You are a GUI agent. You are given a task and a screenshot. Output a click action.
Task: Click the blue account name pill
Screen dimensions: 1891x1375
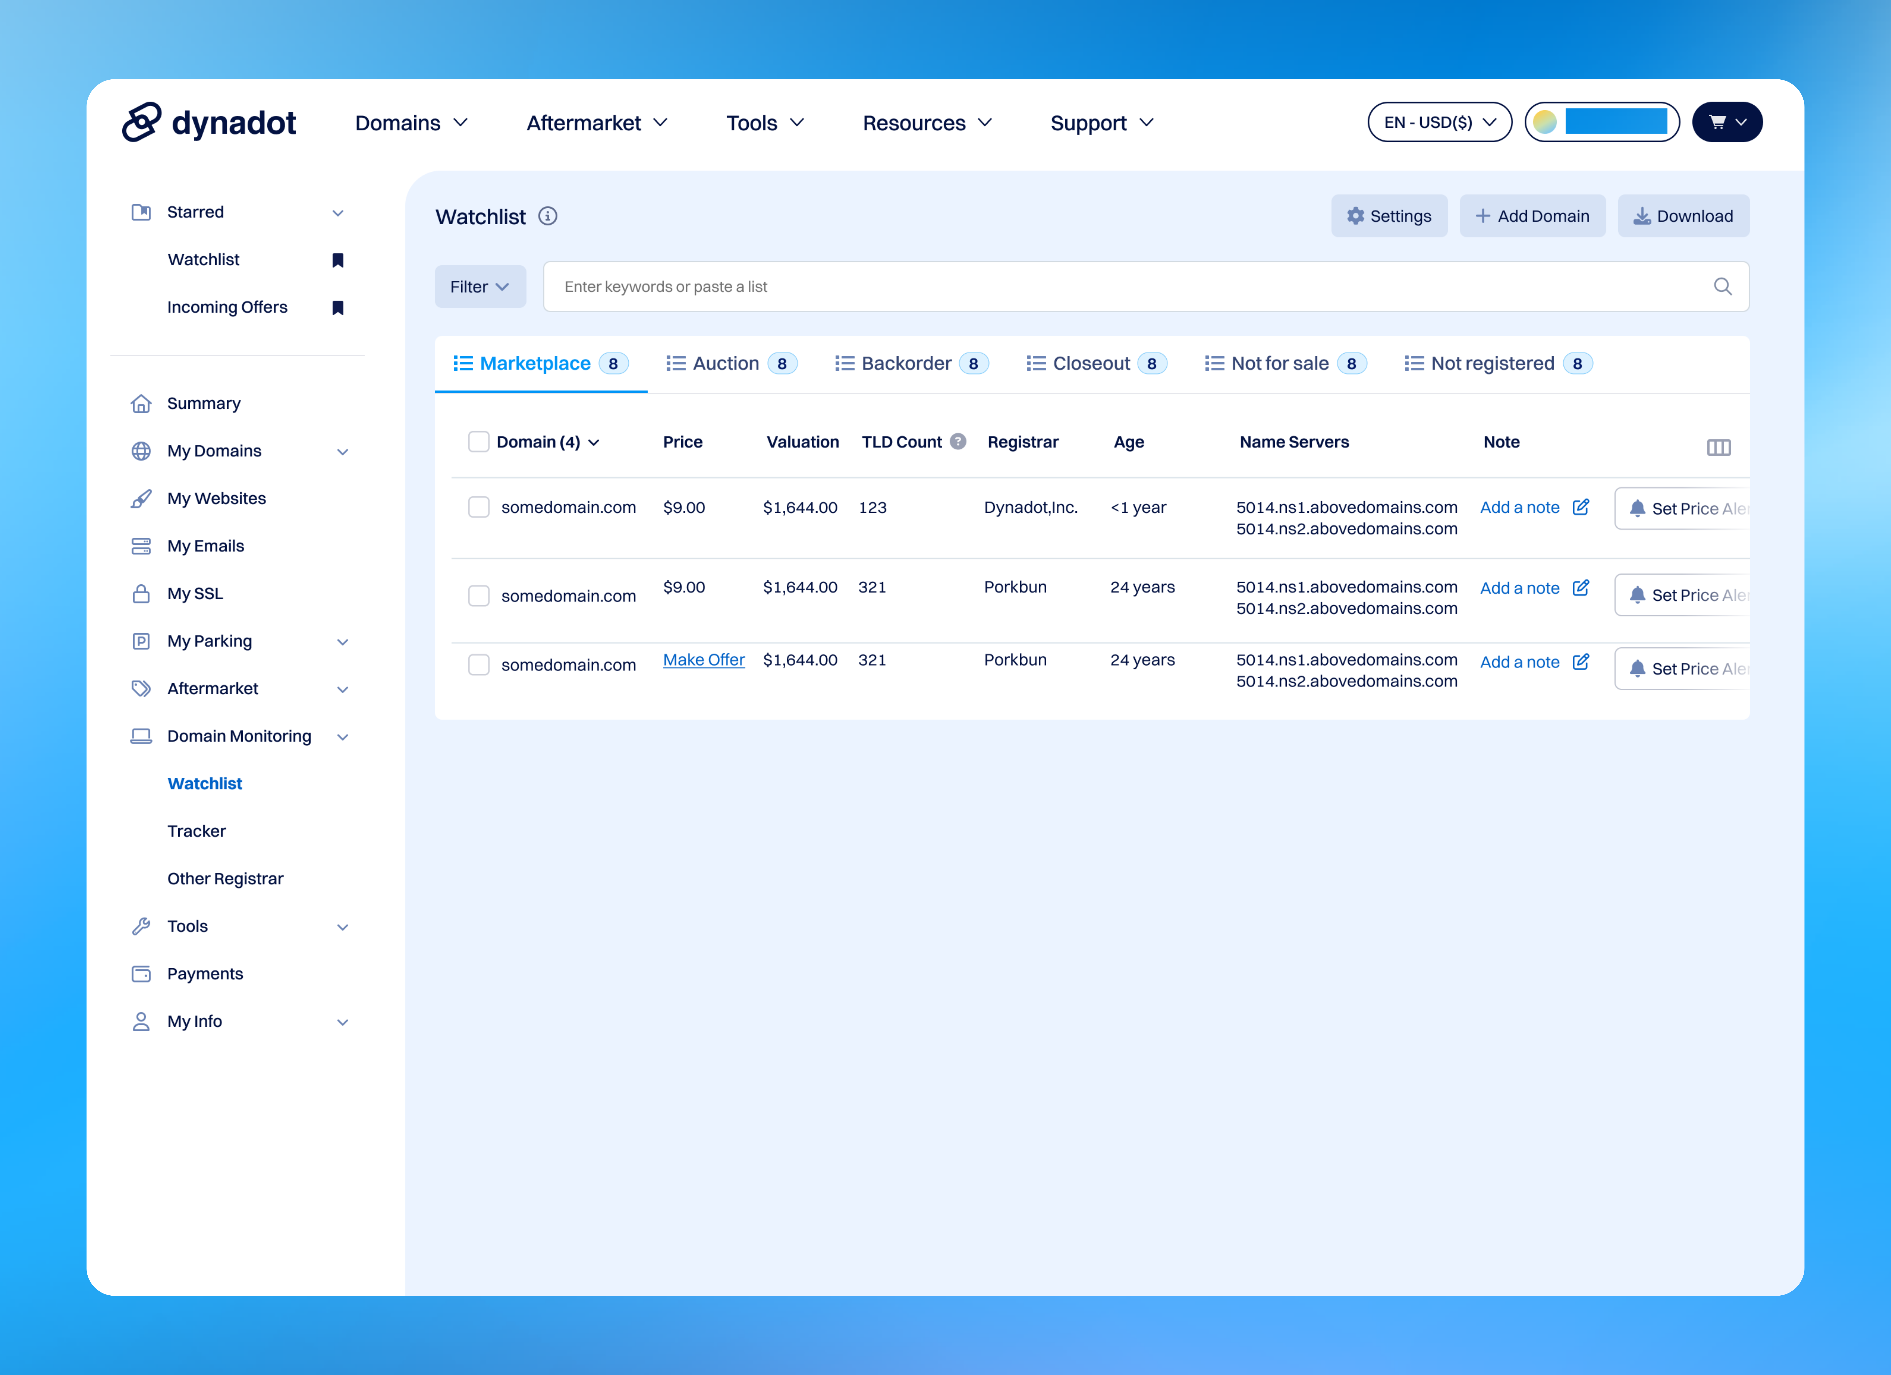1616,122
